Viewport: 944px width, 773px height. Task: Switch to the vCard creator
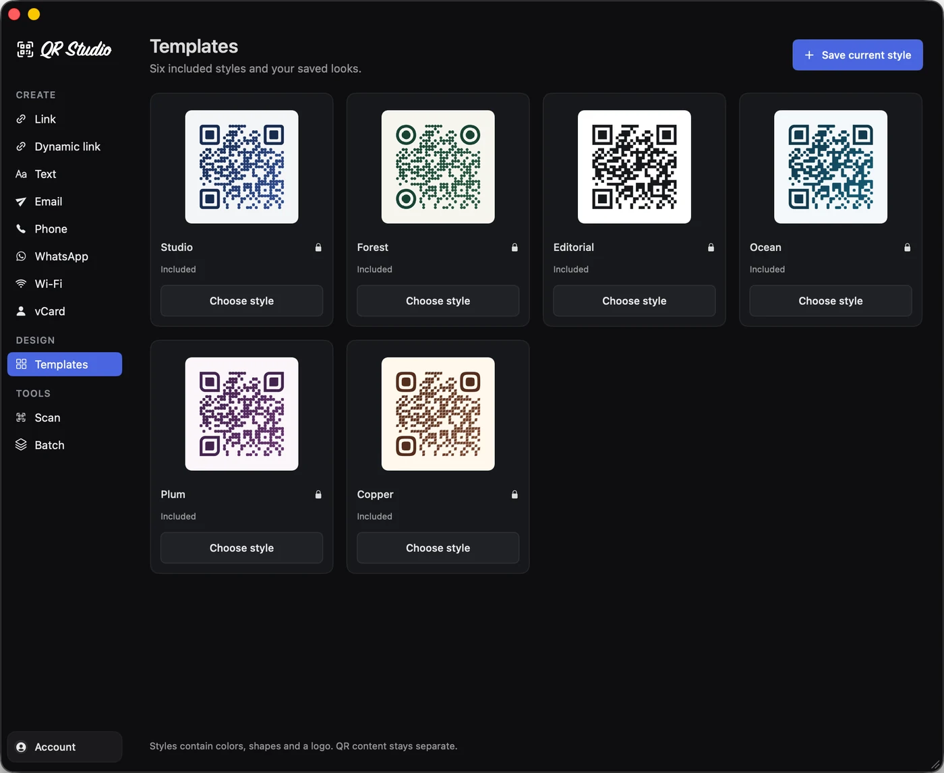tap(65, 311)
